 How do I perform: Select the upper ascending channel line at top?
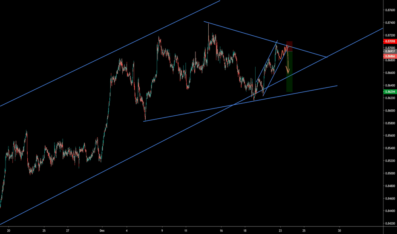click(x=111, y=54)
